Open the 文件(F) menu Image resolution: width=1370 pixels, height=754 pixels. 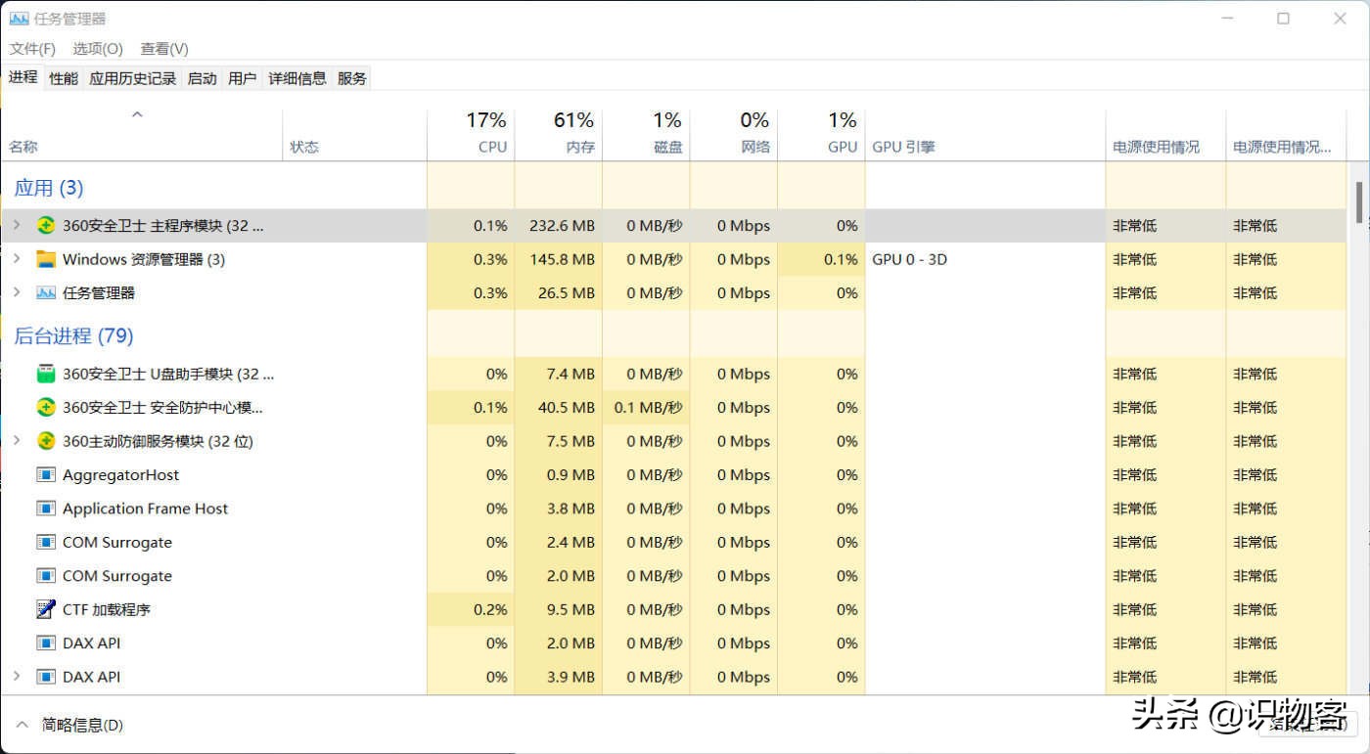pos(32,49)
